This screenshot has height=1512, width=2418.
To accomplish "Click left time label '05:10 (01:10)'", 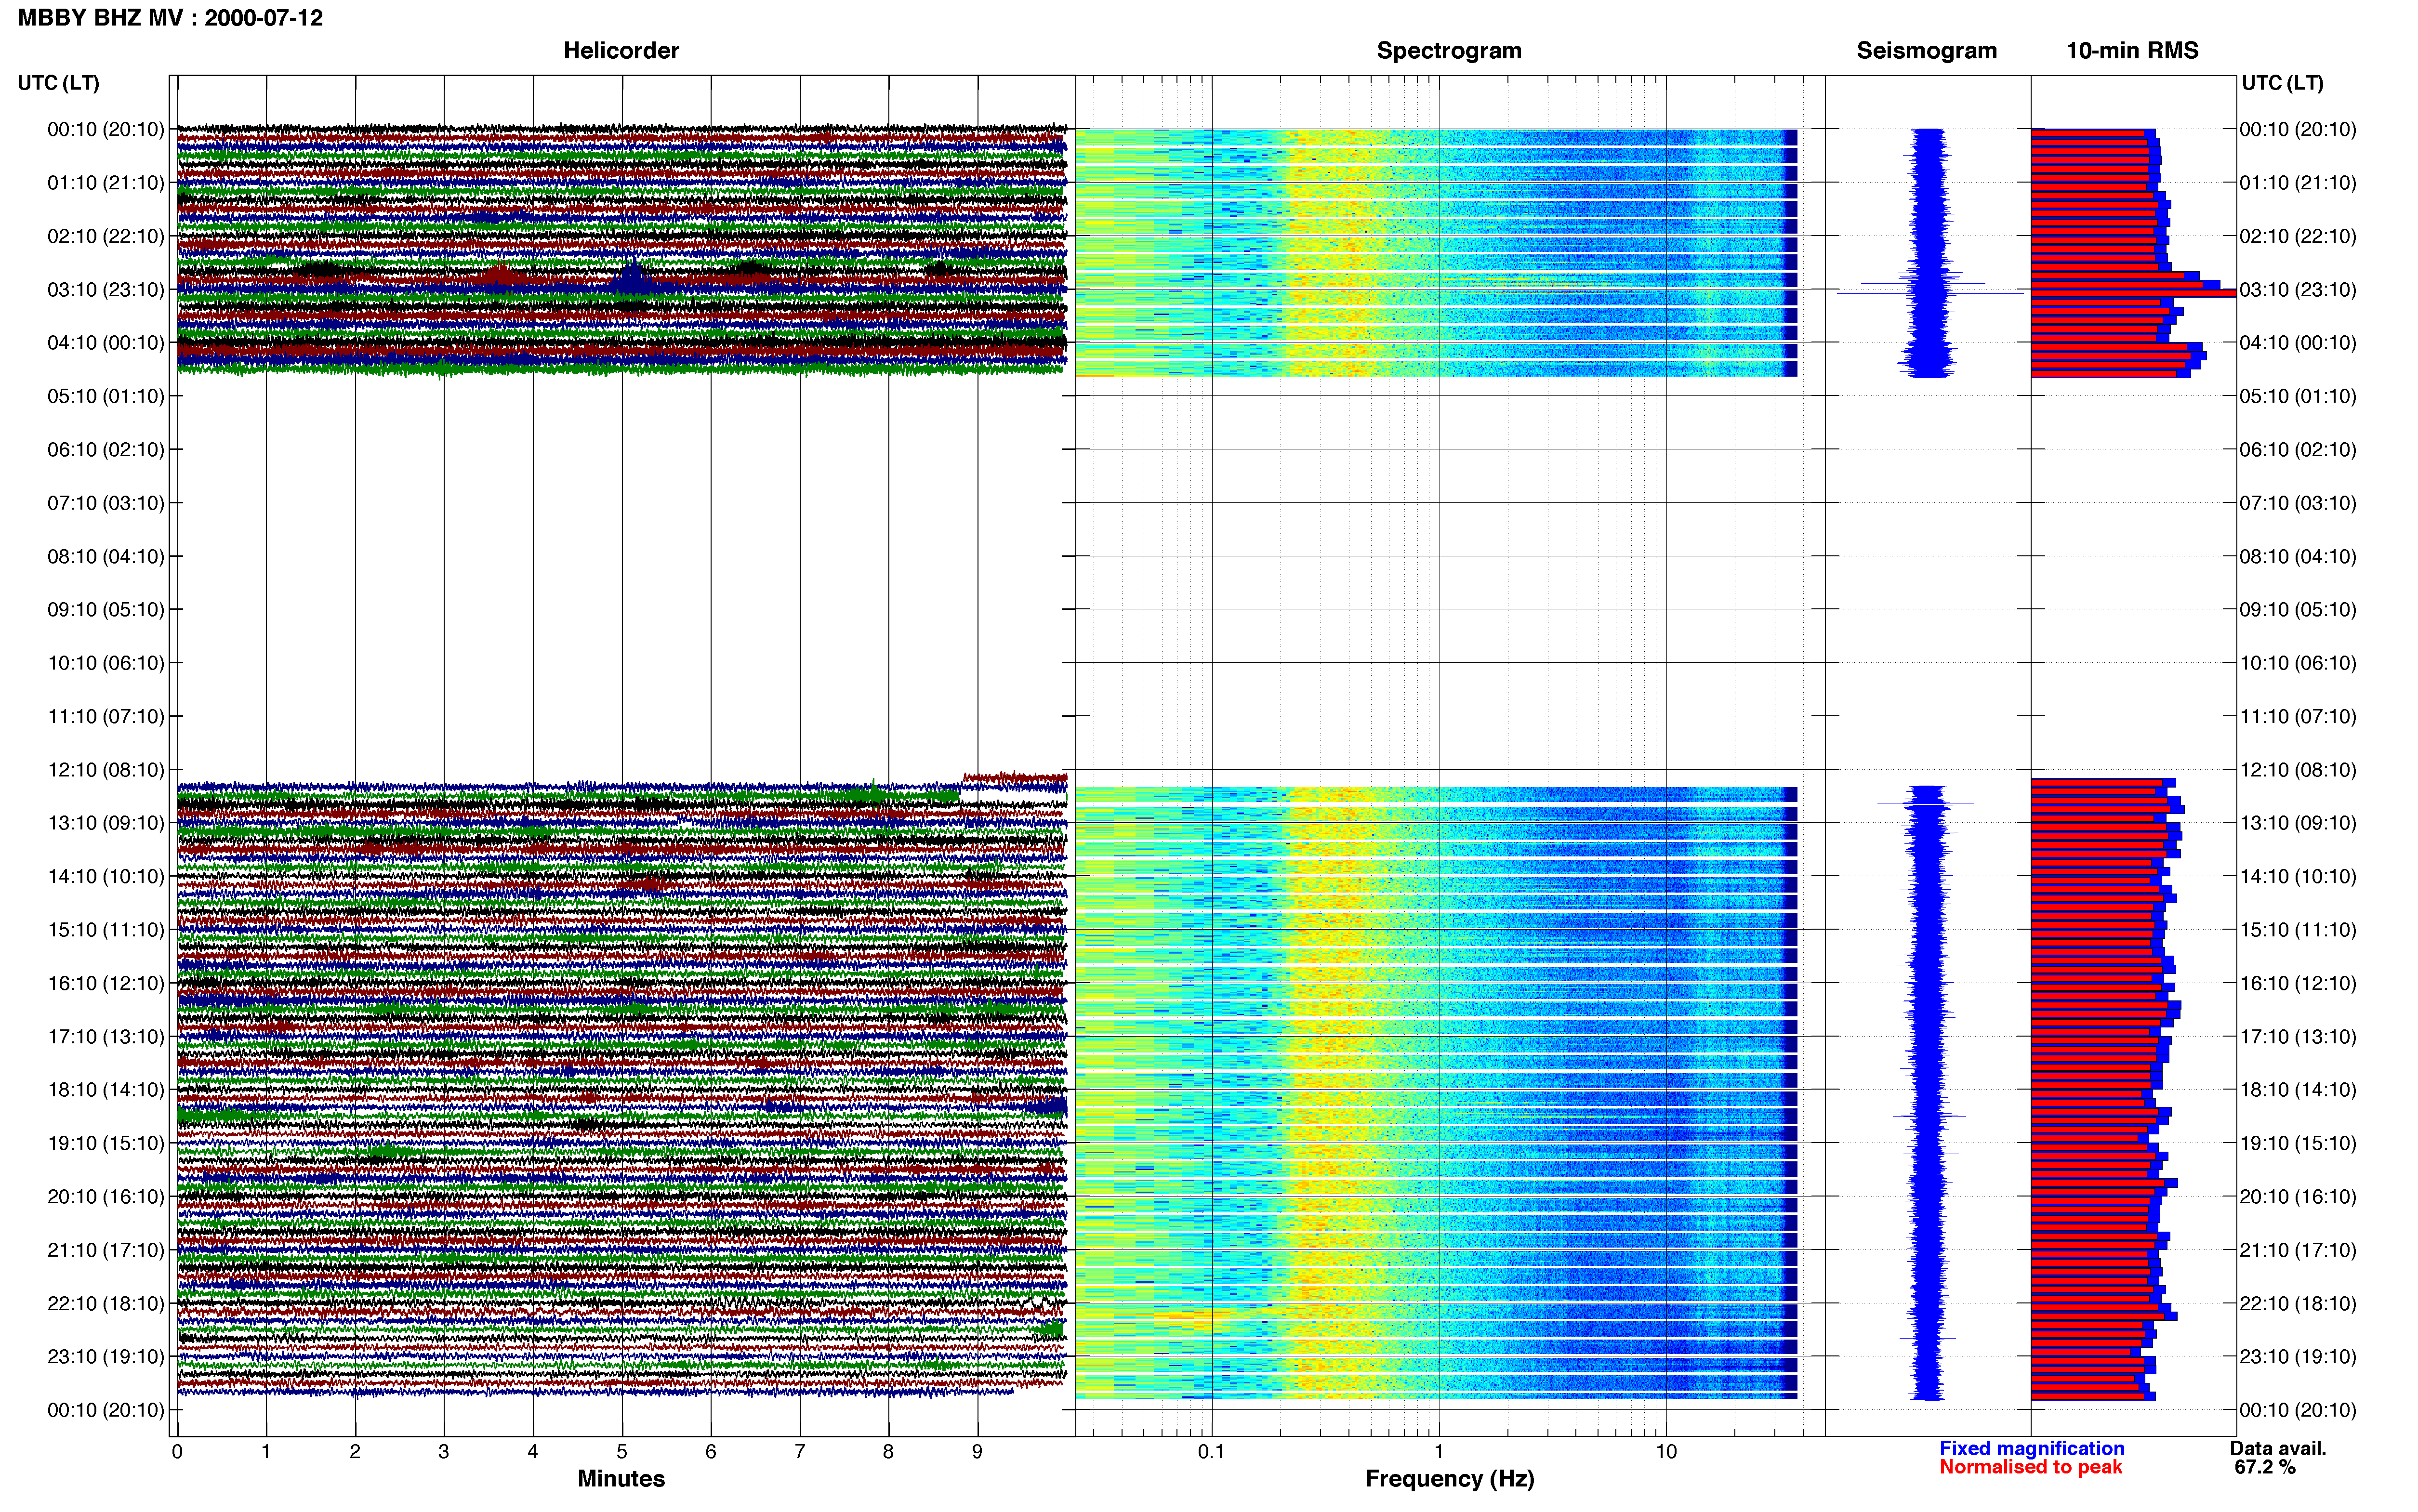I will point(106,396).
